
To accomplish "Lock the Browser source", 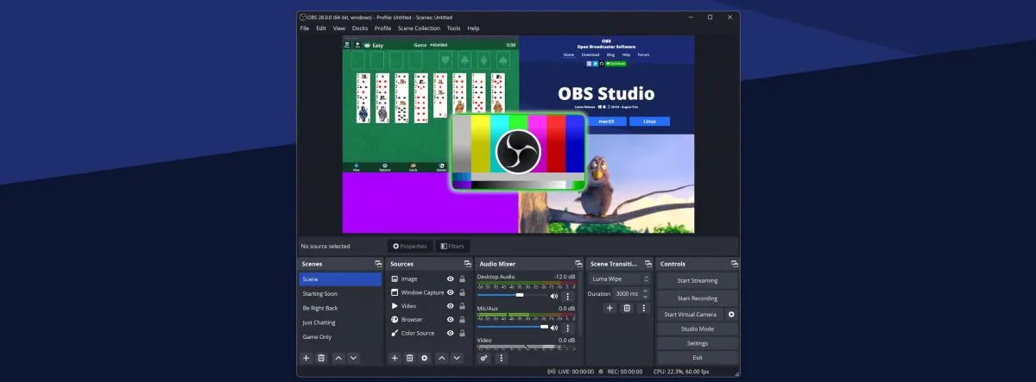I will 463,319.
